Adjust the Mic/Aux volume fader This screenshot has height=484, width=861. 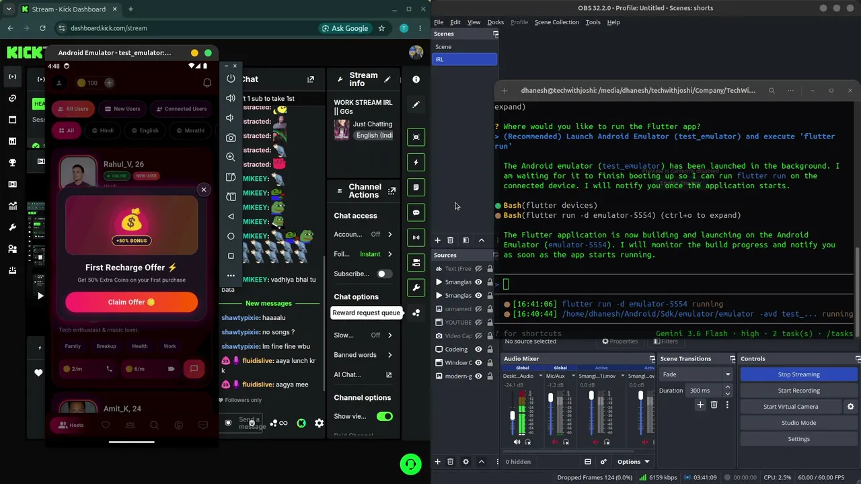pyautogui.click(x=551, y=398)
